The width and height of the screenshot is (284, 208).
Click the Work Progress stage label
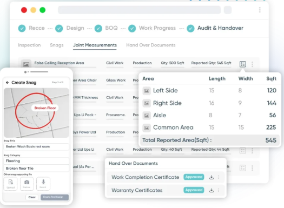157,28
